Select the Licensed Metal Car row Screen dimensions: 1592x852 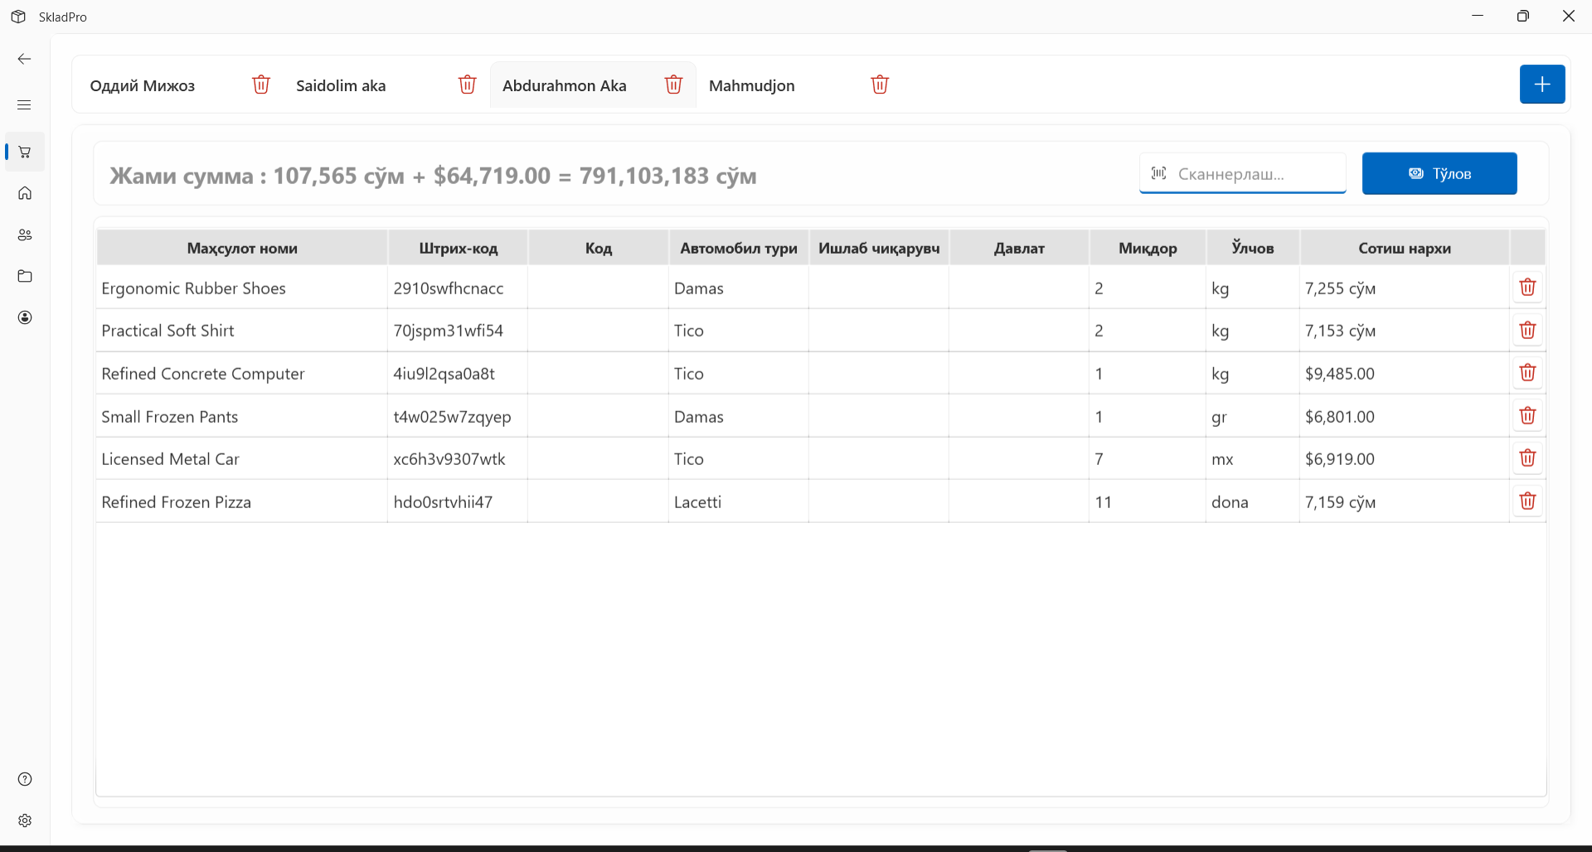170,459
